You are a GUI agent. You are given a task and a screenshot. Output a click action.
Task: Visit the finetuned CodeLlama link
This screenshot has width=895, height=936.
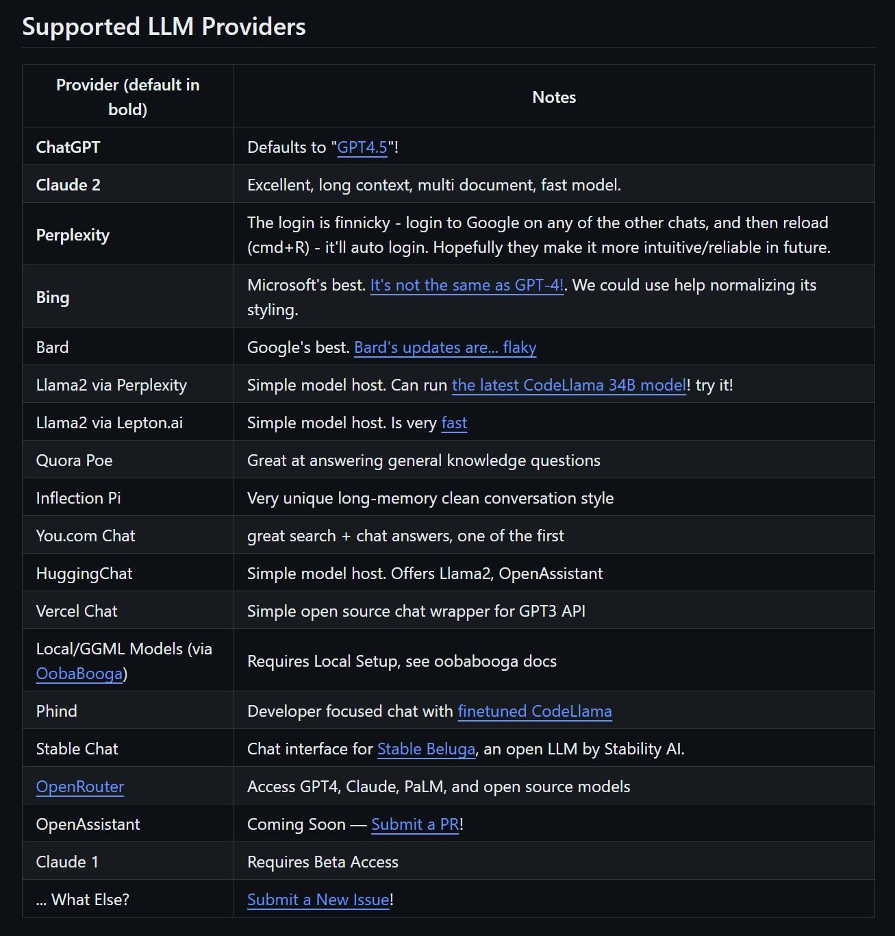pos(534,711)
